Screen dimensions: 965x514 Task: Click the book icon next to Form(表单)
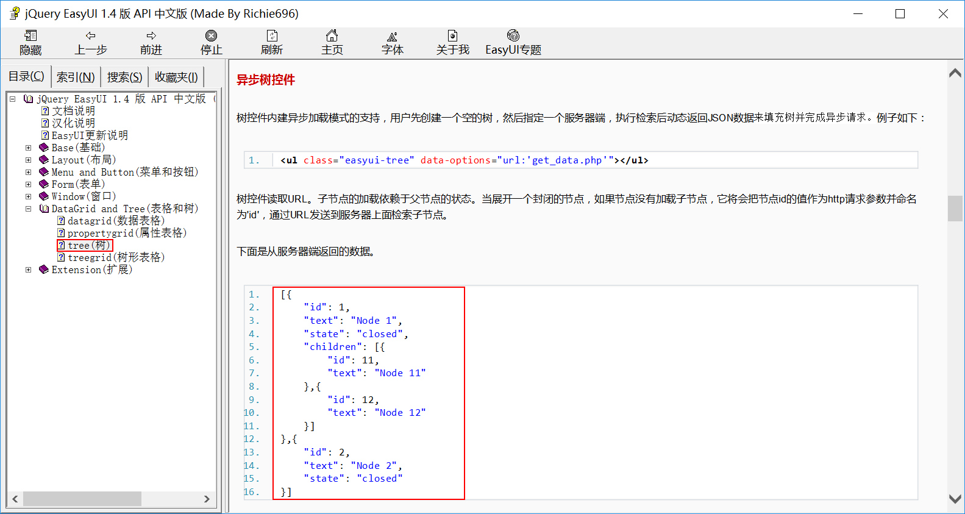[x=44, y=184]
